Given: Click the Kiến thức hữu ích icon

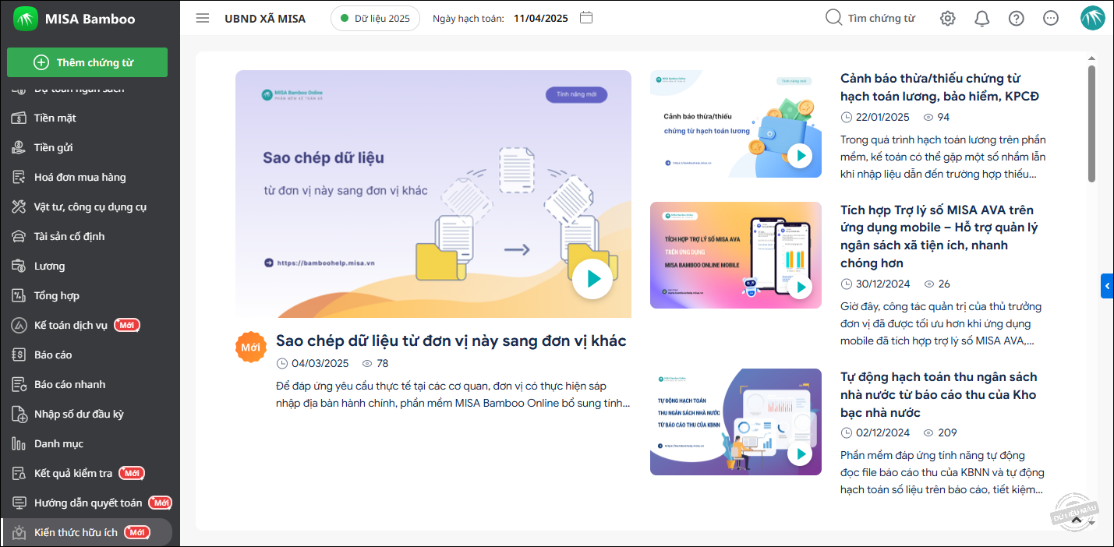Looking at the screenshot, I should [x=19, y=533].
